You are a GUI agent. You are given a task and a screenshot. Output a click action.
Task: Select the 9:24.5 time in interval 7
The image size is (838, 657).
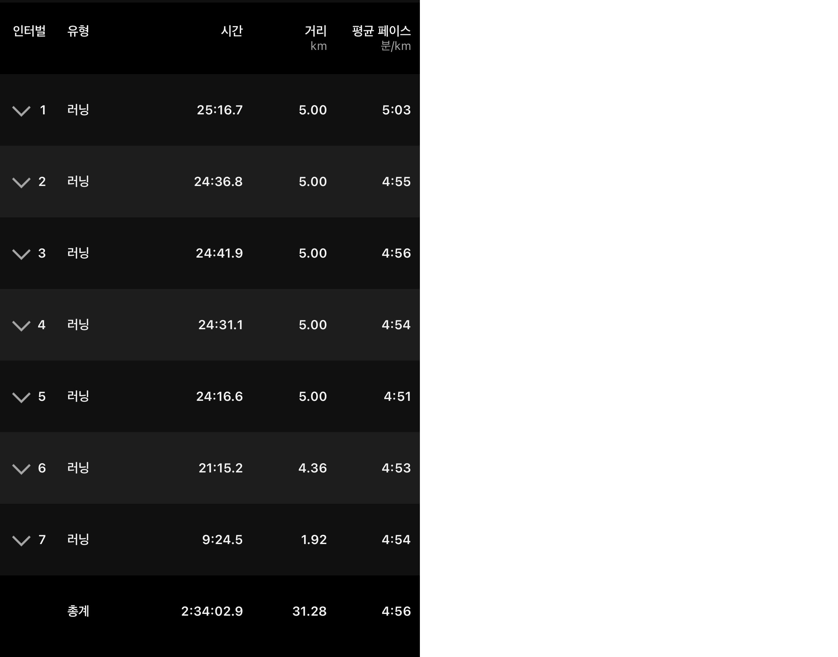click(x=223, y=540)
